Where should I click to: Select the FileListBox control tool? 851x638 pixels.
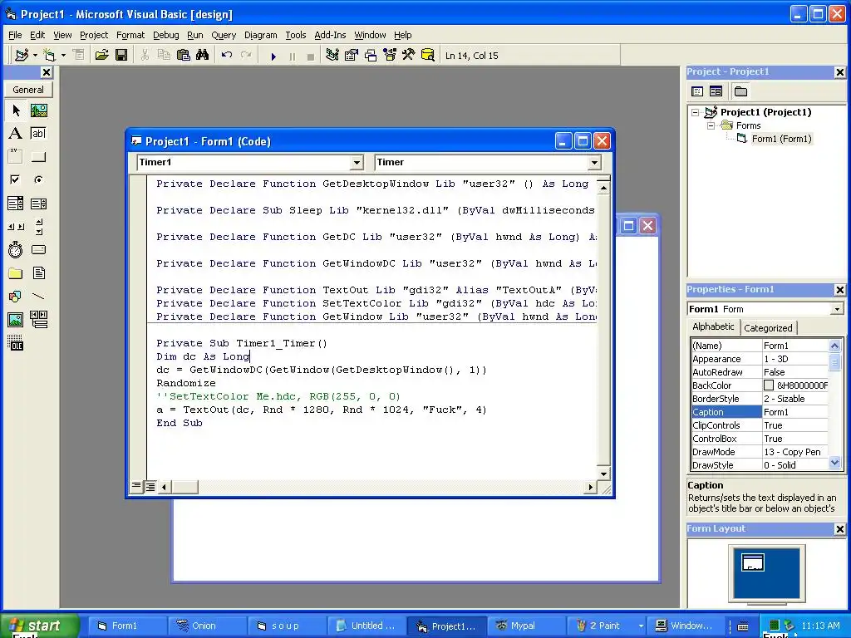pos(38,272)
